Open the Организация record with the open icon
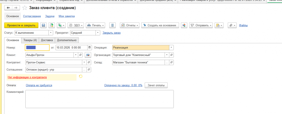 coord(172,55)
